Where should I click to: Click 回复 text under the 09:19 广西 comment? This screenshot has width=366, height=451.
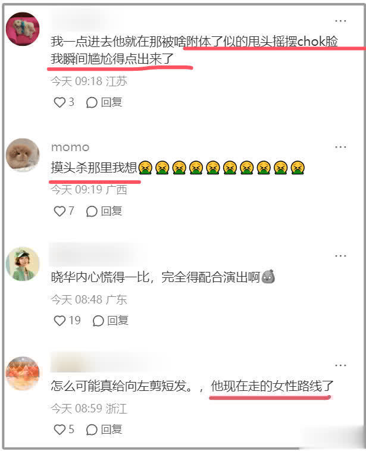[112, 211]
